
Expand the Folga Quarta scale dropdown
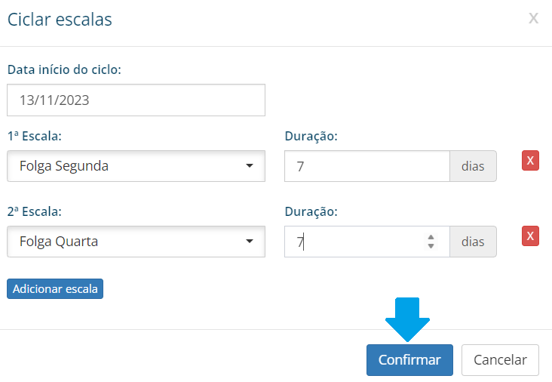click(136, 242)
